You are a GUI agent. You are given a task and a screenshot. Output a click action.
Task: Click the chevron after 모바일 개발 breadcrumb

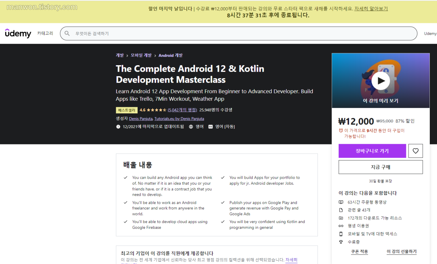(155, 55)
